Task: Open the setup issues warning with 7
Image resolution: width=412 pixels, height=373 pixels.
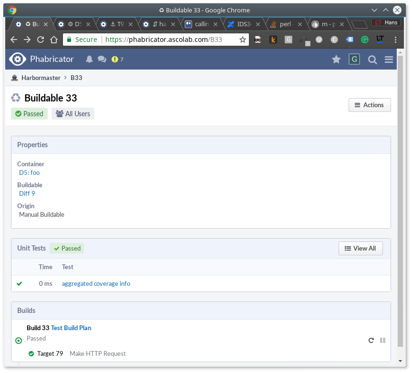Action: [117, 60]
